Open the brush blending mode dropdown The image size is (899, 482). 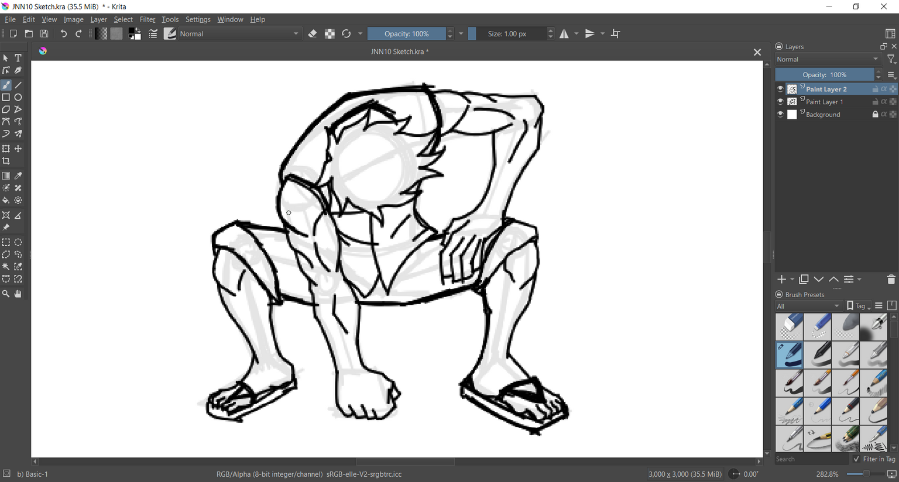click(239, 34)
